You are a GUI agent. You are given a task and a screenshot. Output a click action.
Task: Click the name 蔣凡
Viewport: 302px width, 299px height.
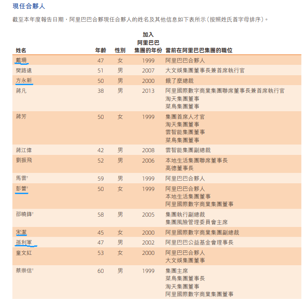pyautogui.click(x=21, y=91)
